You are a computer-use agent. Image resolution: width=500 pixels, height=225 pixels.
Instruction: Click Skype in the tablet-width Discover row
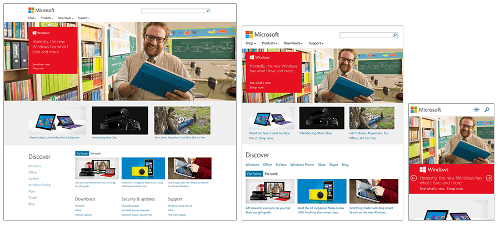click(333, 165)
